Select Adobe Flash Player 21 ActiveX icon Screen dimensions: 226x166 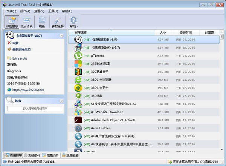tap(78, 120)
